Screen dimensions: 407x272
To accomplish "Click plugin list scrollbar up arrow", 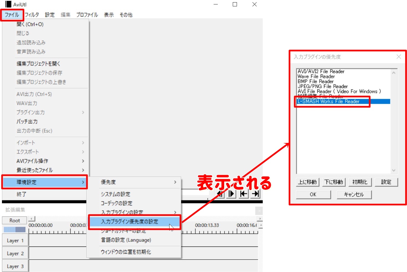I will pos(394,73).
